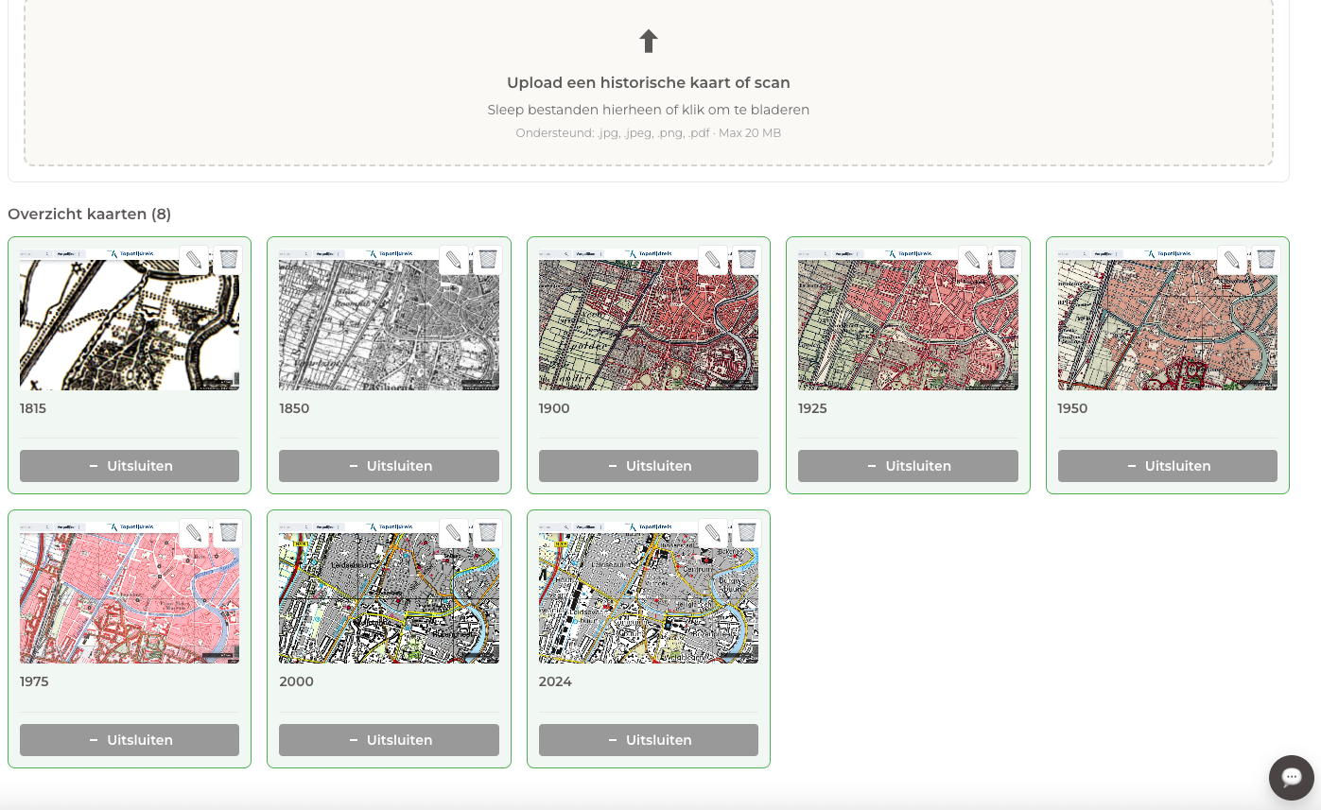Screen dimensions: 1321x810
Task: Delete the 2024 map with trash icon
Action: (747, 533)
